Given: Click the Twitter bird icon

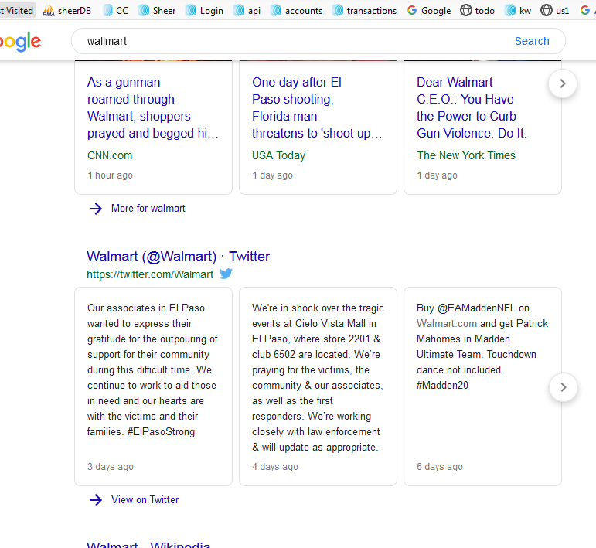Looking at the screenshot, I should (x=226, y=274).
